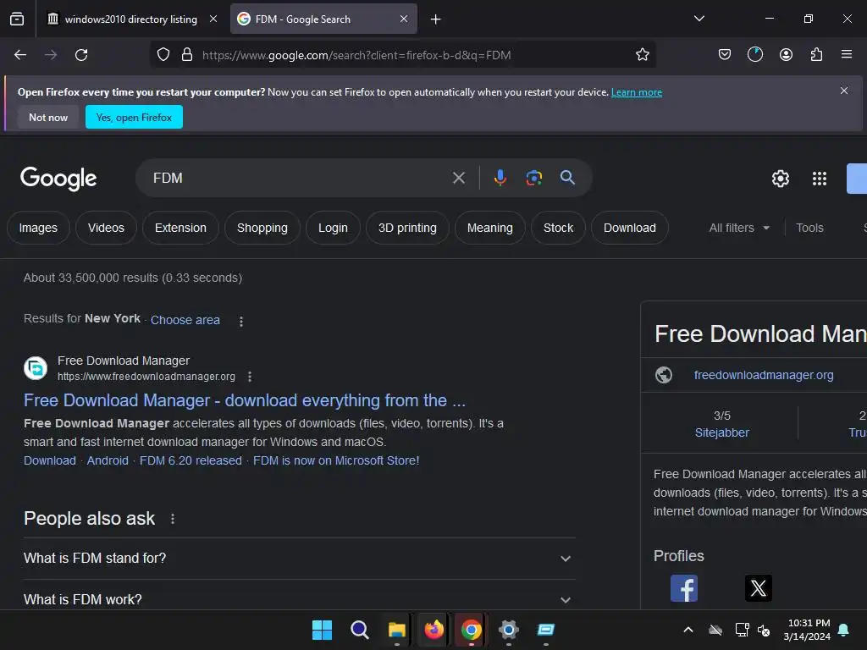The image size is (867, 650).
Task: Select FDM - Google Search tab
Action: [323, 19]
